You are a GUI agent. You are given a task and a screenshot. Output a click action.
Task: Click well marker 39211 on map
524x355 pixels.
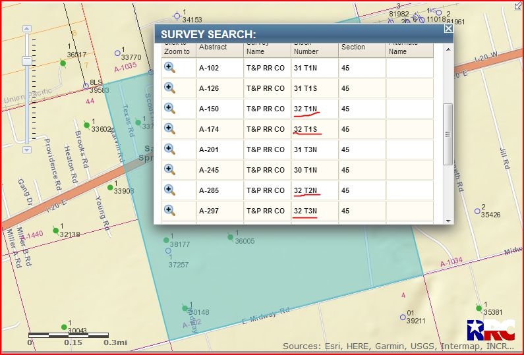403,317
